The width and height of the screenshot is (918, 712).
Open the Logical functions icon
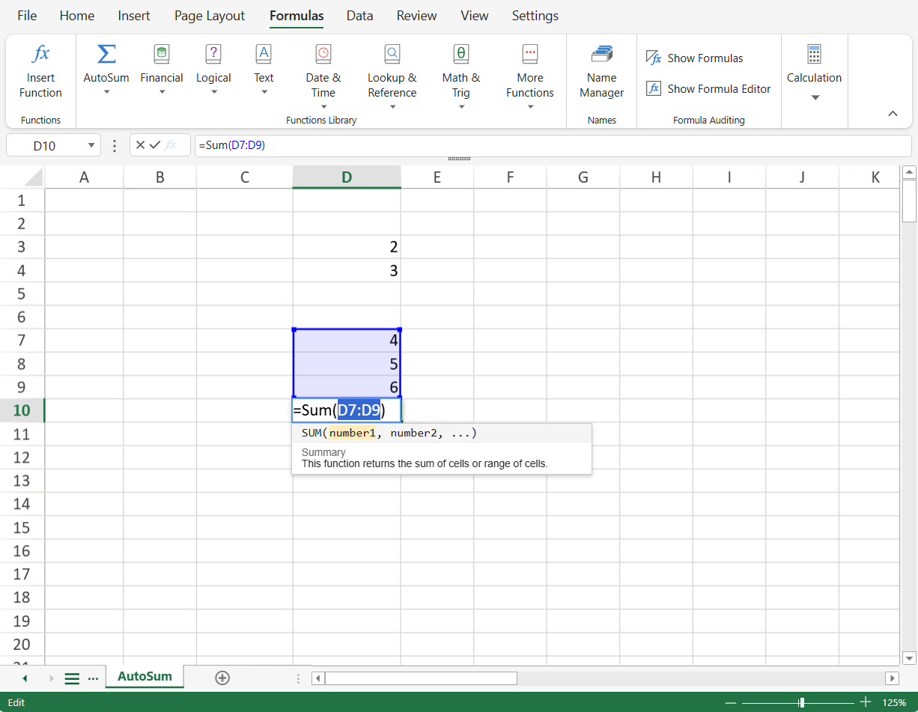[x=213, y=54]
